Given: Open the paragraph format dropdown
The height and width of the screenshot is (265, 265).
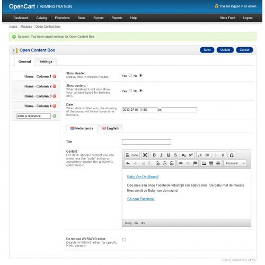Looking at the screenshot, I should coord(235,163).
